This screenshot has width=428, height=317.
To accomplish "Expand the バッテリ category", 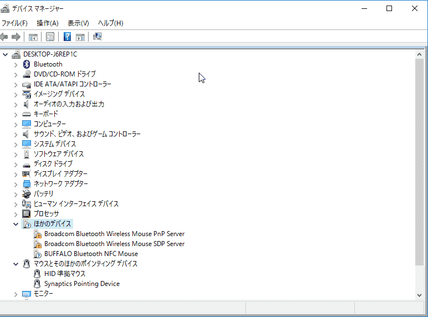I will [16, 194].
